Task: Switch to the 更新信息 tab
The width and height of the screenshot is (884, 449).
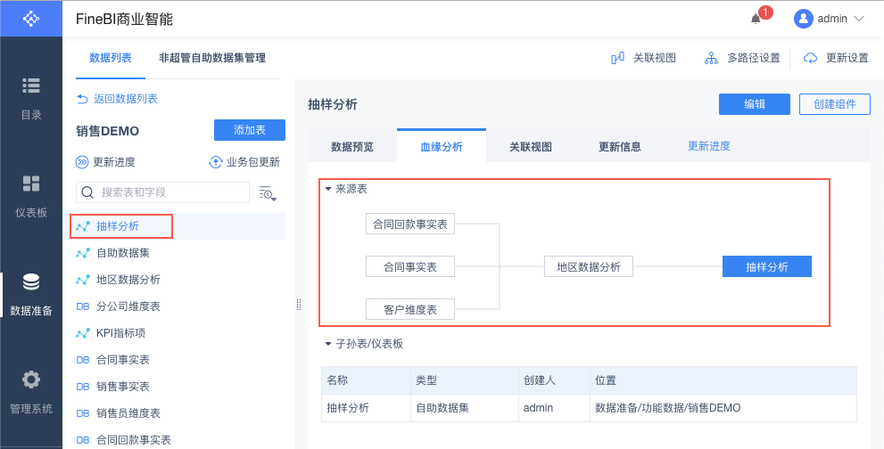Action: click(x=619, y=147)
